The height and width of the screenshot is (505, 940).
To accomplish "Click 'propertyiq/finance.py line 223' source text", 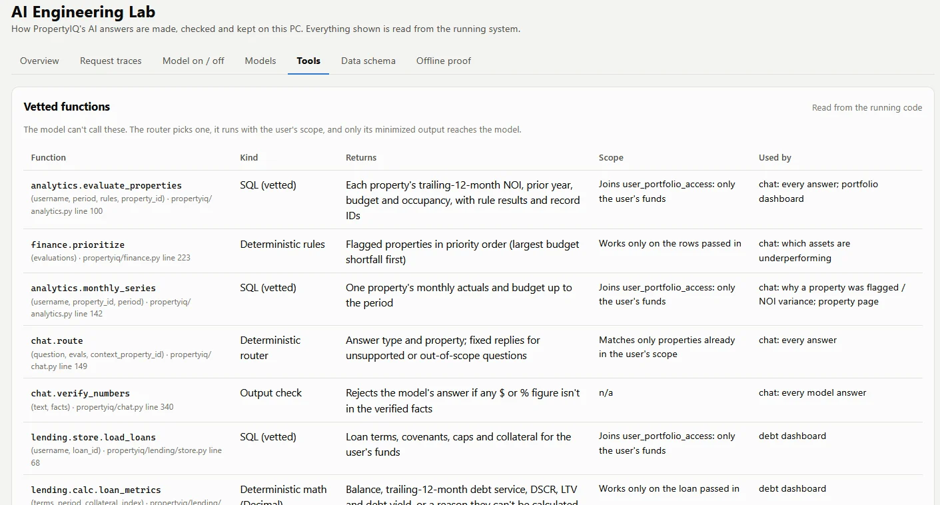I will coord(137,258).
